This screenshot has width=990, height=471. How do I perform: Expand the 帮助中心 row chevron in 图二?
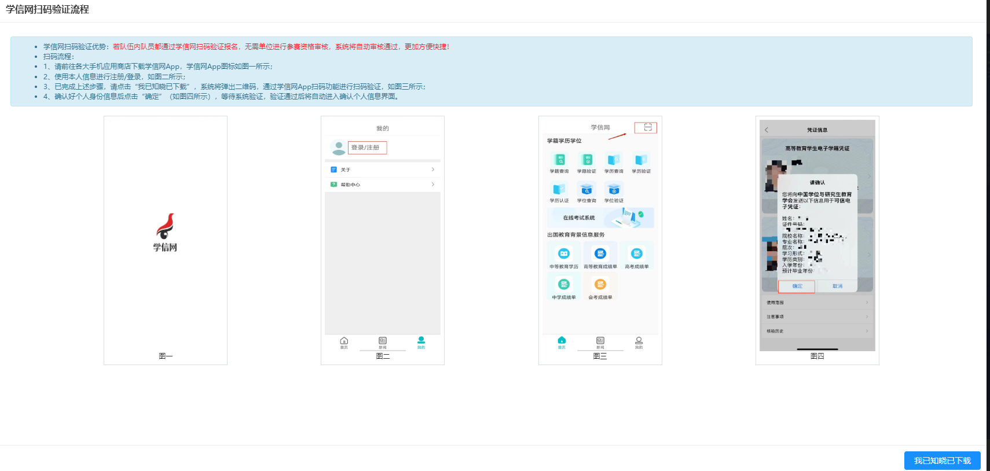[x=433, y=185]
